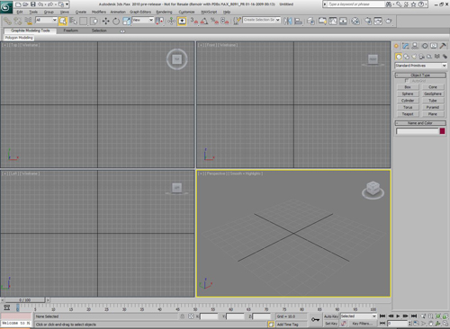The width and height of the screenshot is (450, 329).
Task: Toggle the Window/Crossing selection mode
Action: click(x=94, y=21)
